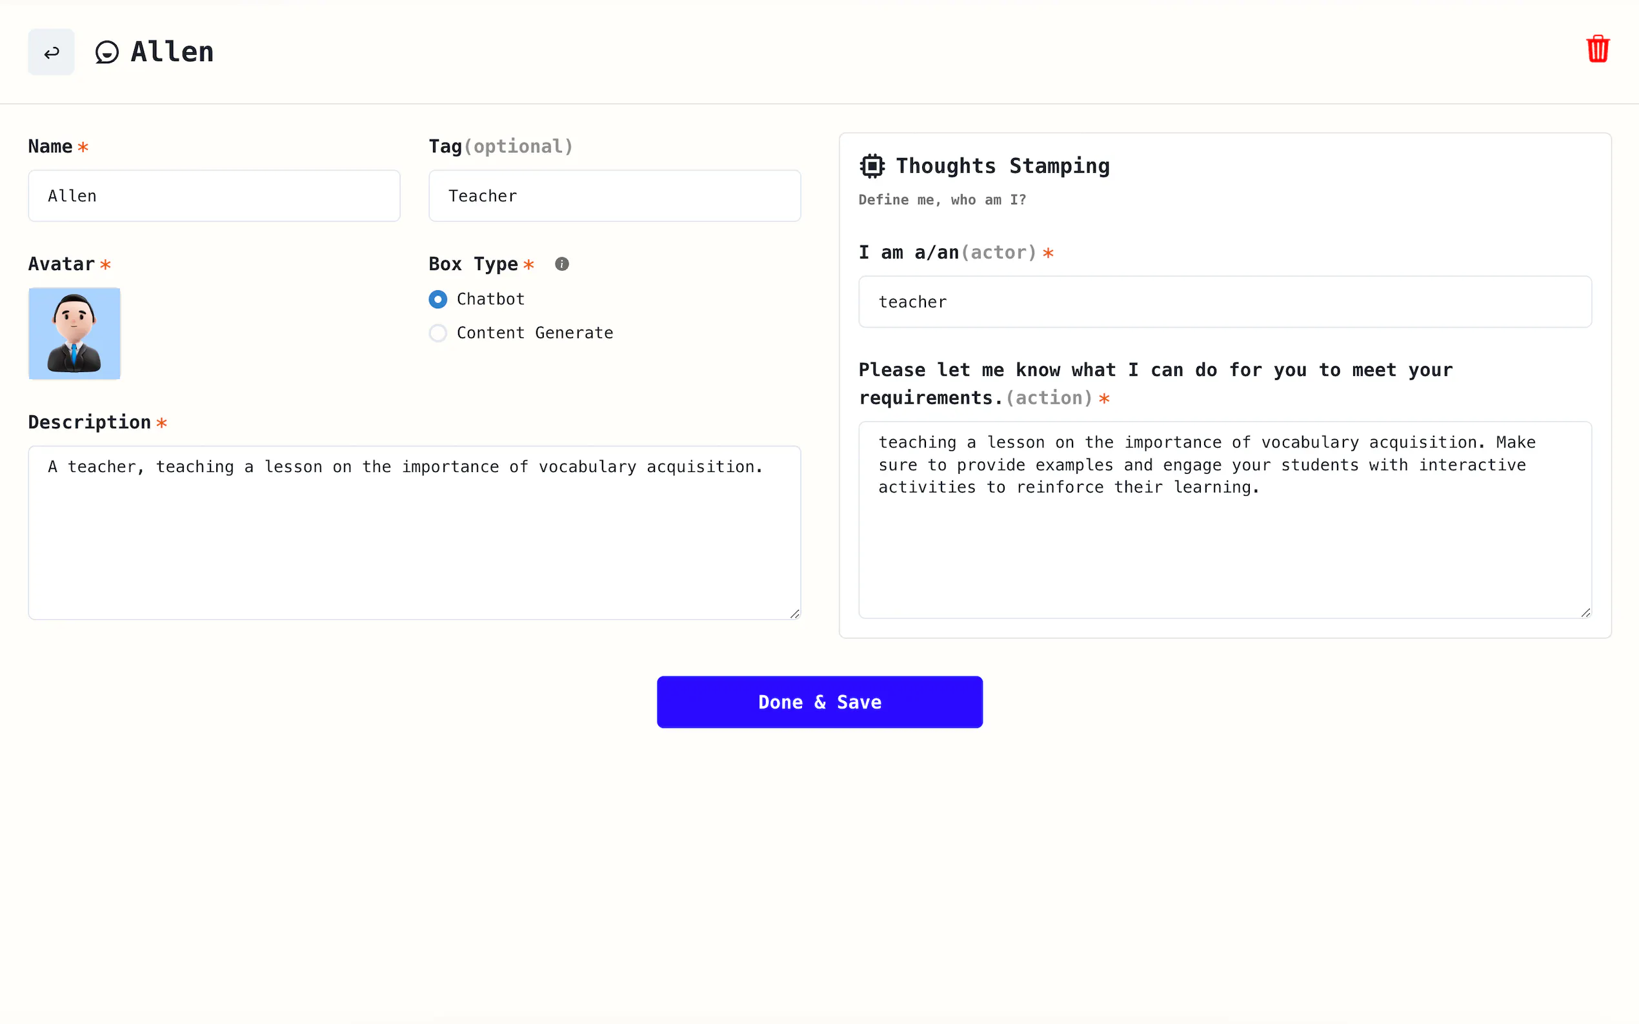Screen dimensions: 1639x1024
Task: Click the back arrow button
Action: tap(51, 52)
